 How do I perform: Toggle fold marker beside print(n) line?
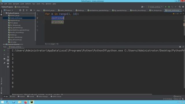[44, 22]
